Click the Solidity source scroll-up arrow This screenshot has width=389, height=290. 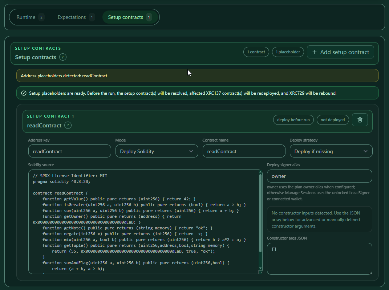click(x=260, y=172)
